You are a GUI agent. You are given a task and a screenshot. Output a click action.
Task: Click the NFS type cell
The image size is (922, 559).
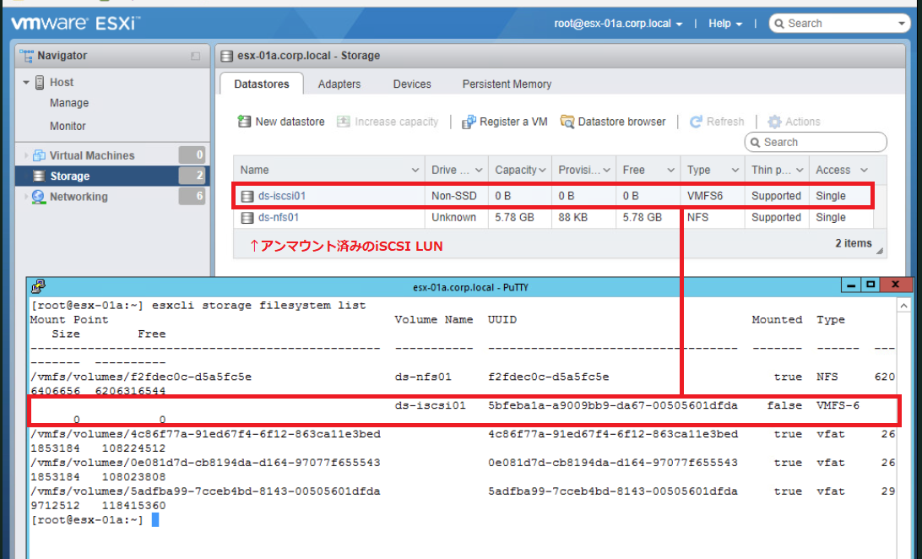(698, 218)
